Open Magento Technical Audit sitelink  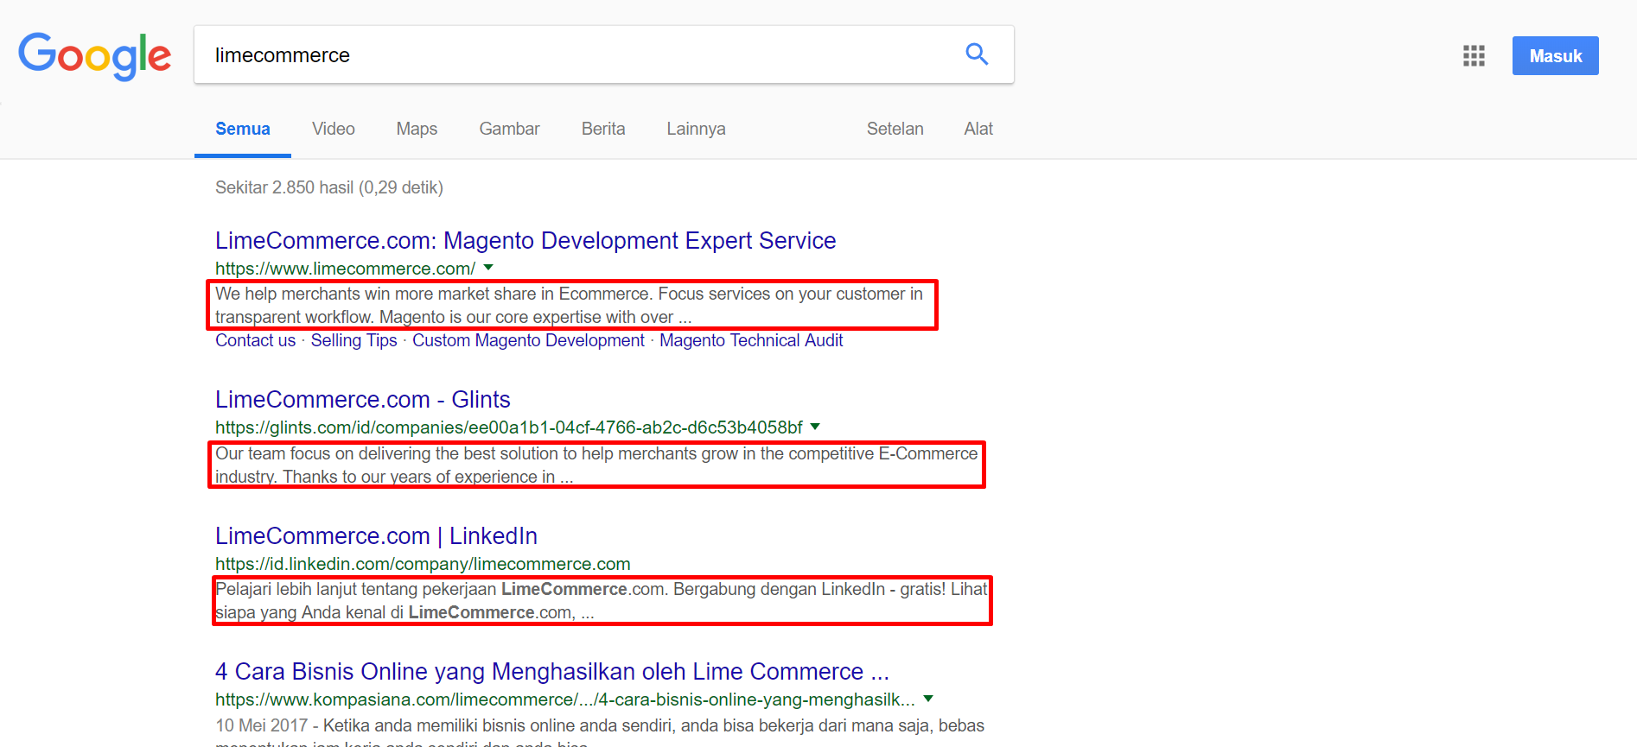click(x=751, y=340)
